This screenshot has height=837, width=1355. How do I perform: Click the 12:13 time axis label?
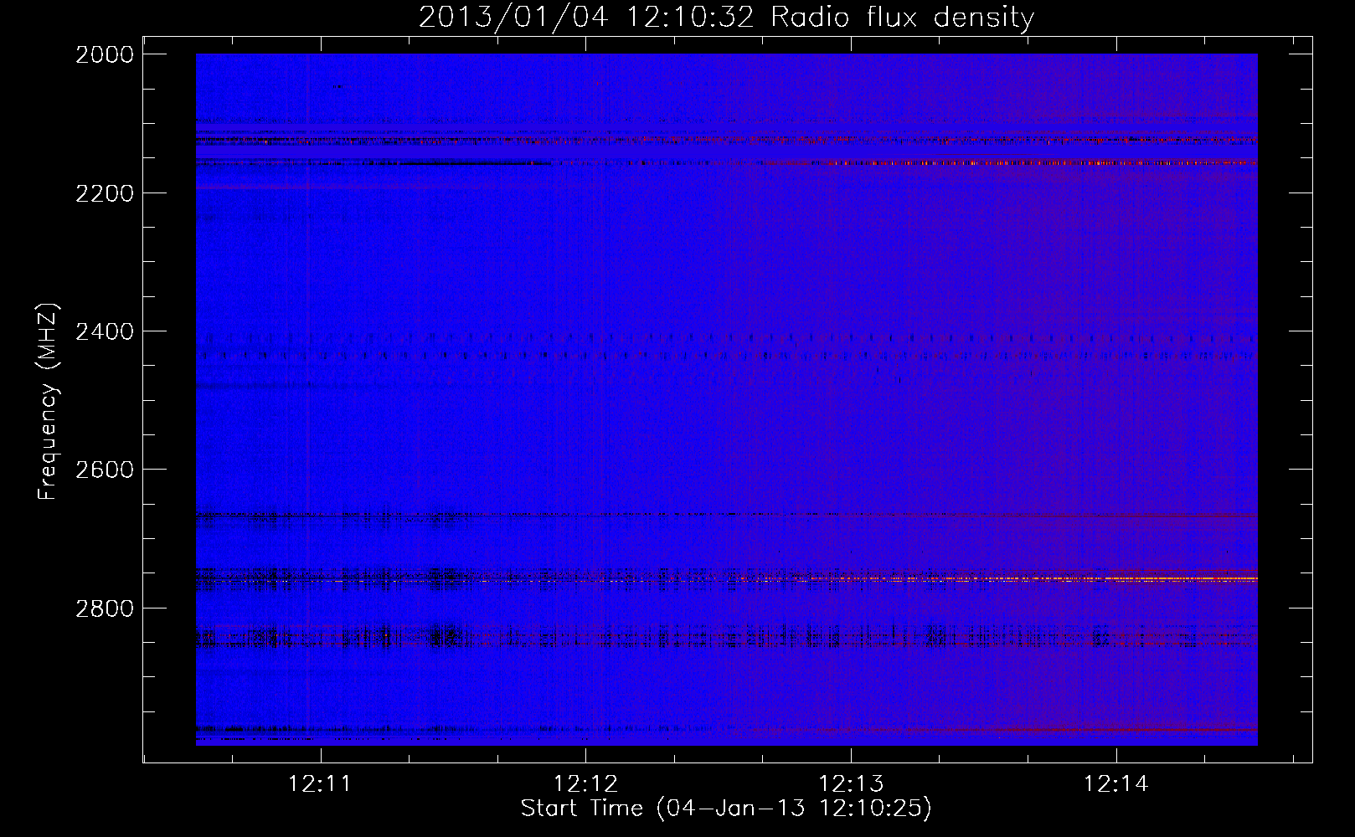coord(851,784)
